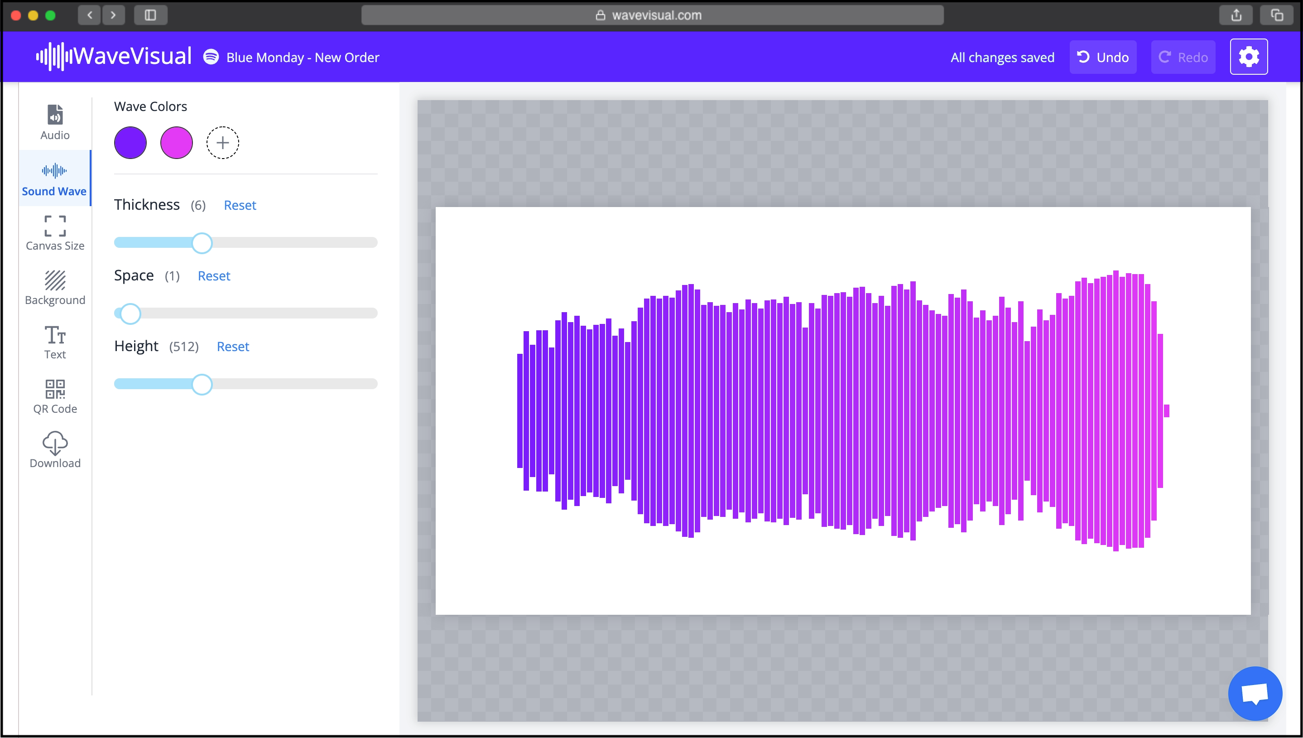This screenshot has height=738, width=1303.
Task: Select the magenta wave color swatch
Action: pos(176,142)
